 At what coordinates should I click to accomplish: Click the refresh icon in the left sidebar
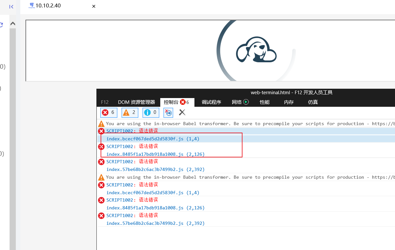tap(1, 25)
